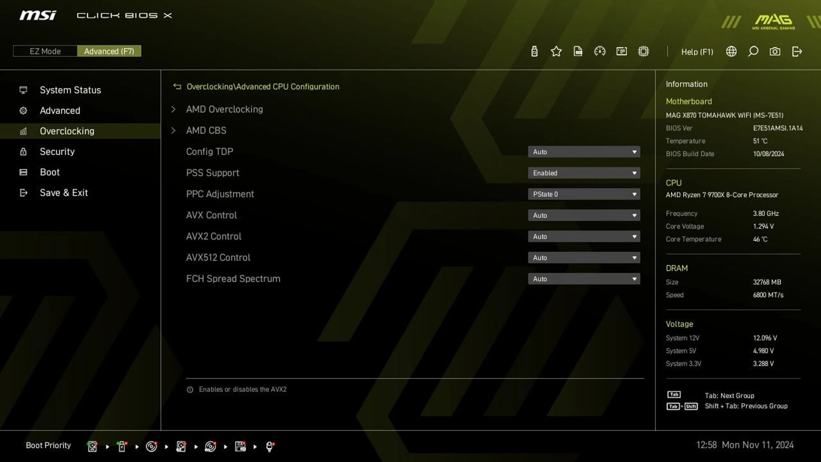Click the Overclocking\Advanced CPU Configuration breadcrumb
The image size is (821, 462).
pos(263,86)
